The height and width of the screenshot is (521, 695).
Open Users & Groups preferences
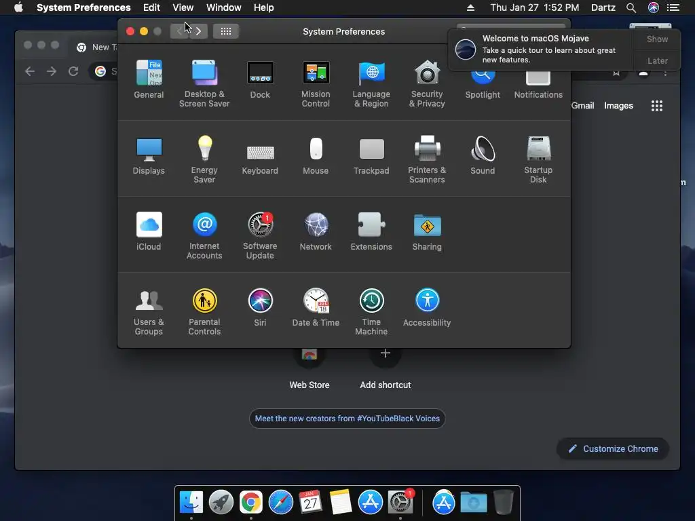(149, 312)
